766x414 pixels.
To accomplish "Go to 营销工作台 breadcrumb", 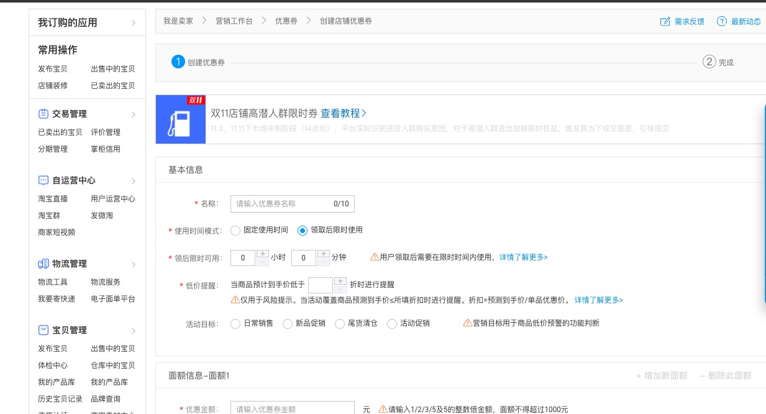I will tap(234, 21).
